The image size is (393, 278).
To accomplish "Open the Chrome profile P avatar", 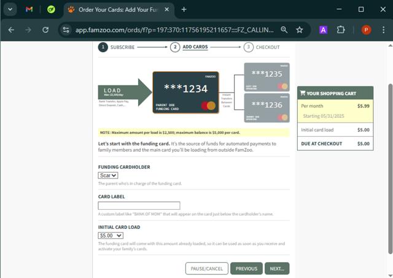I will [x=366, y=30].
